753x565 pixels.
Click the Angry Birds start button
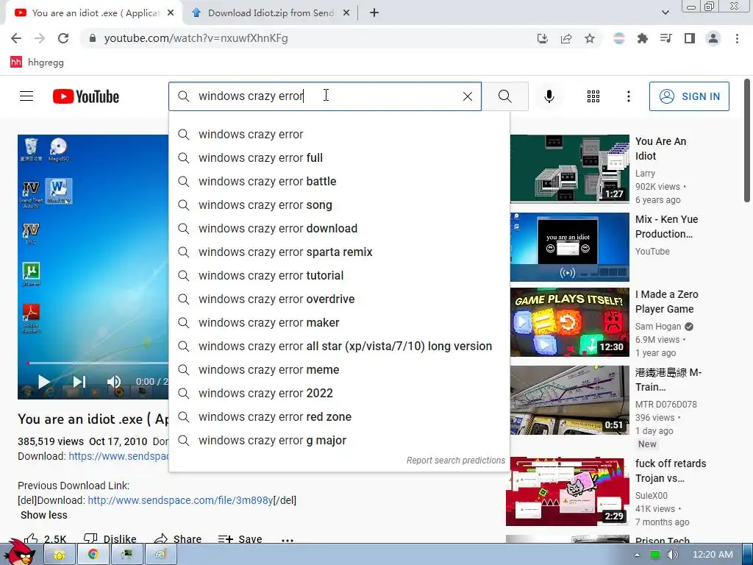20,552
